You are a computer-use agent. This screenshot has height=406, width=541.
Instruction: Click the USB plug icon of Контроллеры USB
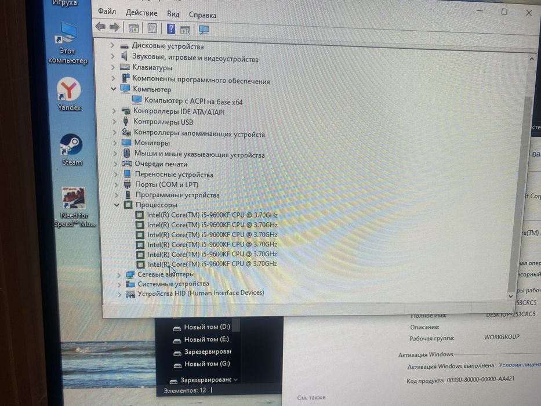(x=126, y=121)
